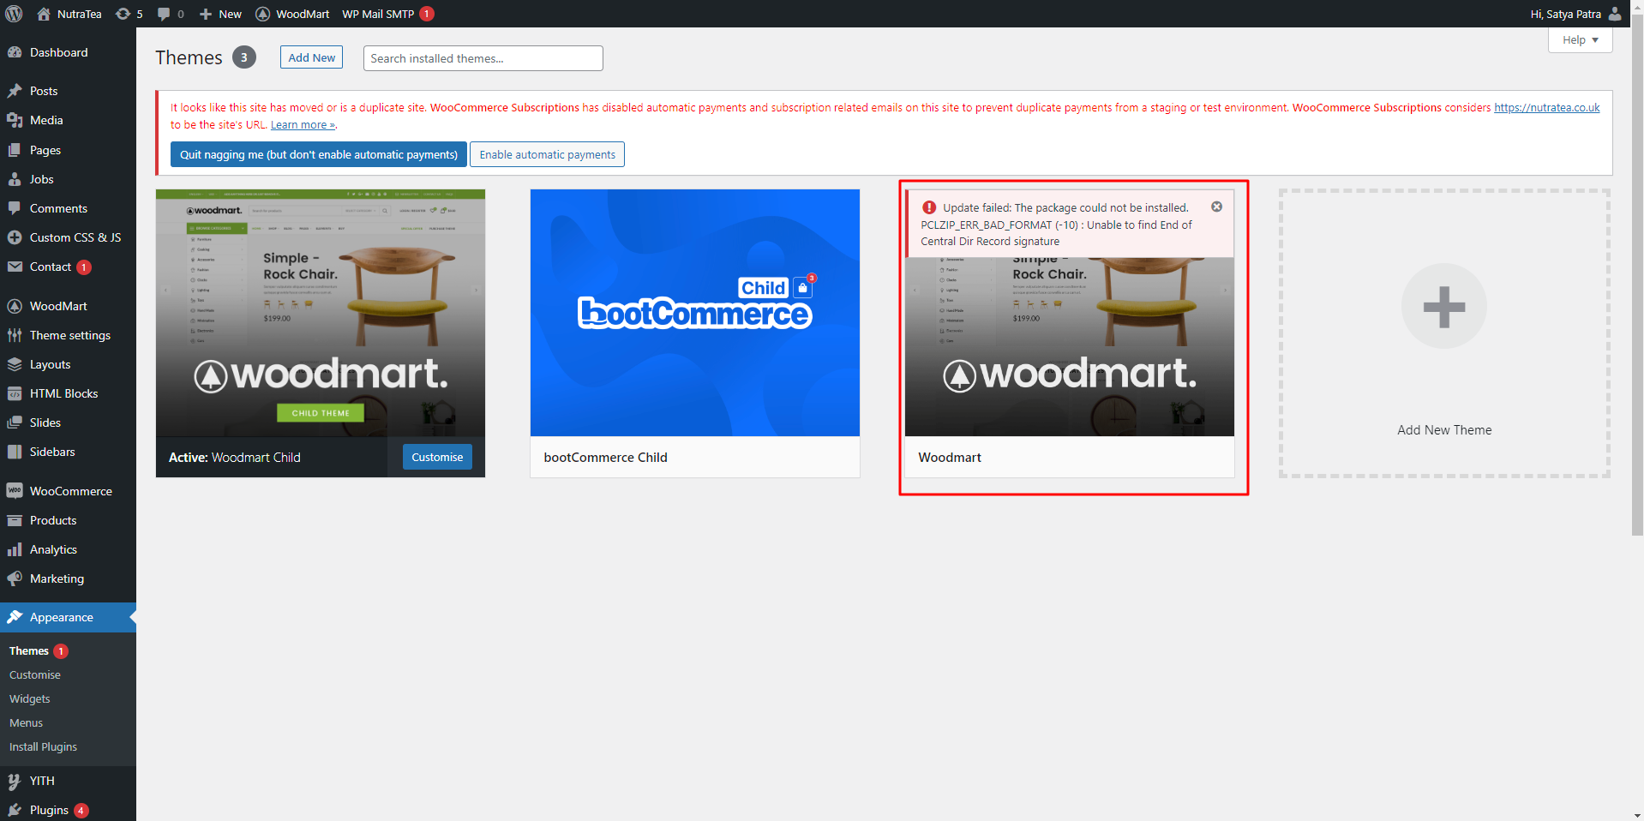Click the user avatar icon beside Satya Patra
Screen dimensions: 1644x821
coord(1615,14)
